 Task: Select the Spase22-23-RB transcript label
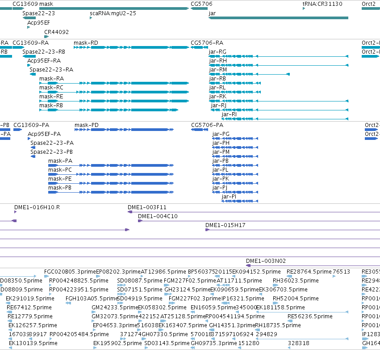point(44,52)
